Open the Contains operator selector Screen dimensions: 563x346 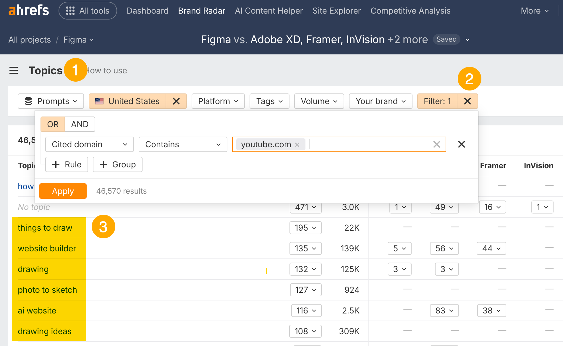coord(183,144)
